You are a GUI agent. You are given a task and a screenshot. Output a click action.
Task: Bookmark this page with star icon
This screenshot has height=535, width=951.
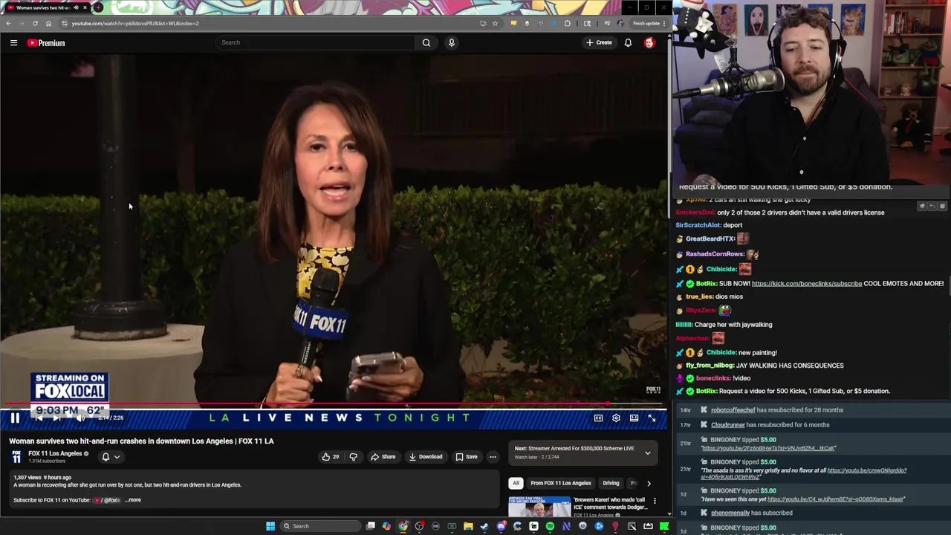(495, 23)
